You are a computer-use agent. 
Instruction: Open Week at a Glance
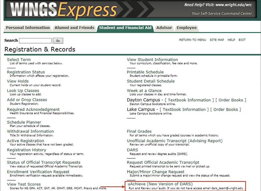click(144, 91)
